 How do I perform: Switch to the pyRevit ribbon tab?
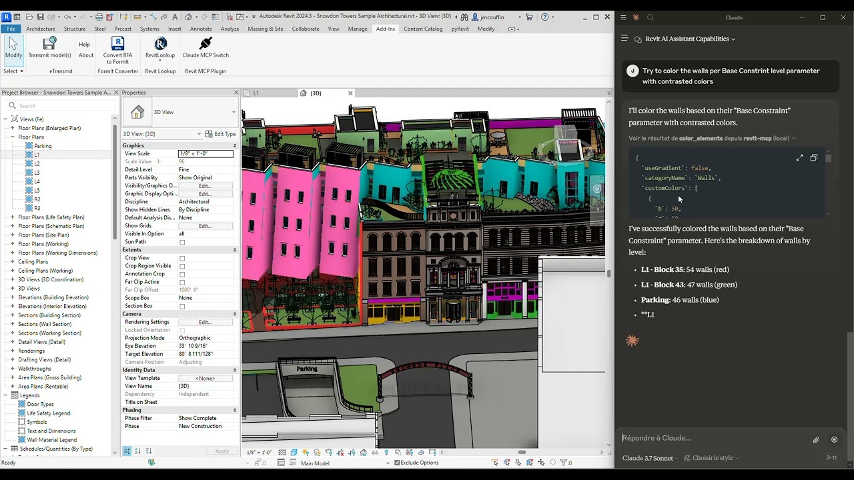460,29
